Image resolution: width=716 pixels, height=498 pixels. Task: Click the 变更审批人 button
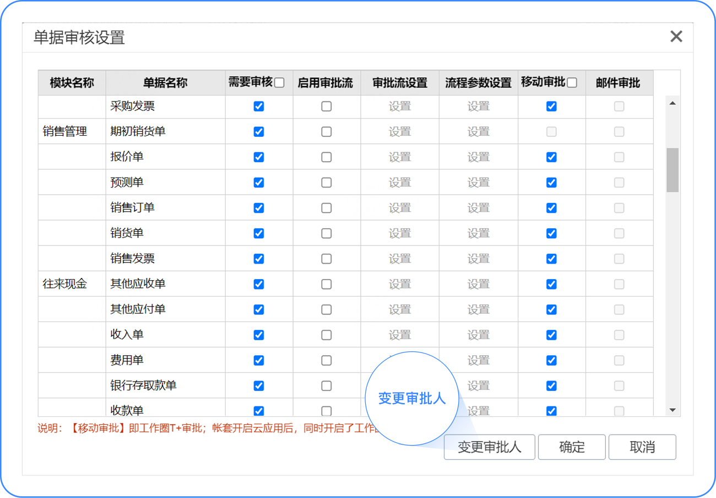pos(489,447)
